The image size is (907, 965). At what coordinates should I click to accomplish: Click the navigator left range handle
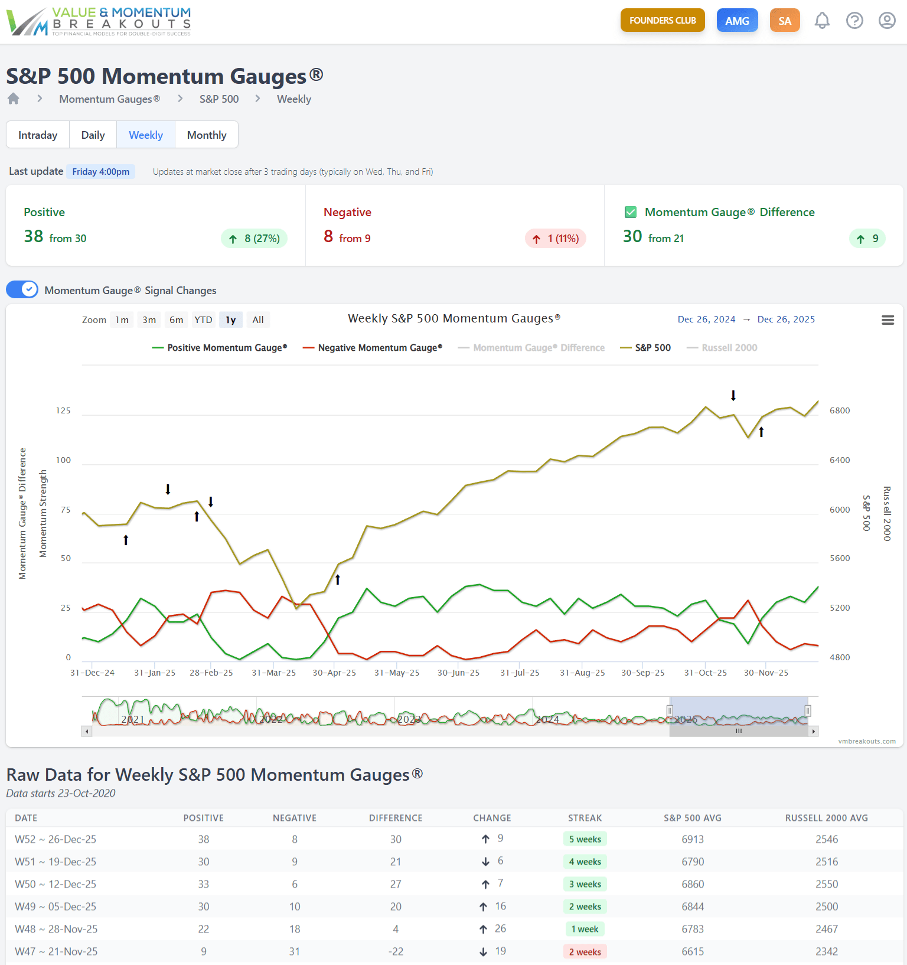tap(670, 710)
